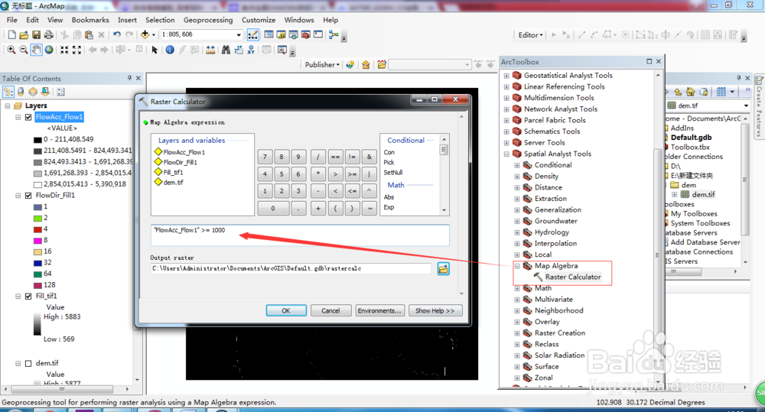765x412 pixels.
Task: Click the magenta swatch for value 8
Action: click(37, 240)
